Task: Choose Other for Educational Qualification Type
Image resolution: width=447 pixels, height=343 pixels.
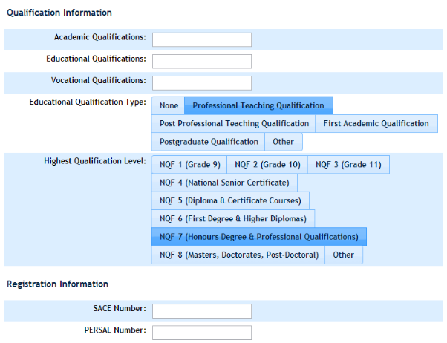Action: point(283,141)
